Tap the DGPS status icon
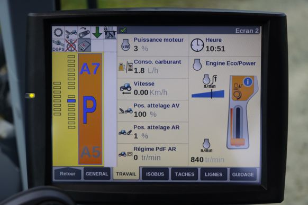The height and width of the screenshot is (205, 308). point(58,45)
